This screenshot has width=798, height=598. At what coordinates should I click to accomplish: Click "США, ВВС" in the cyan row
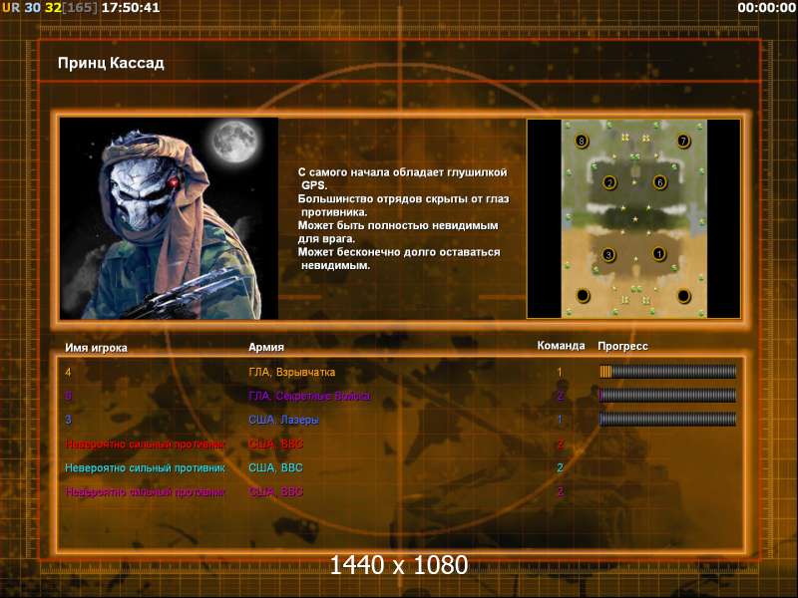[275, 467]
